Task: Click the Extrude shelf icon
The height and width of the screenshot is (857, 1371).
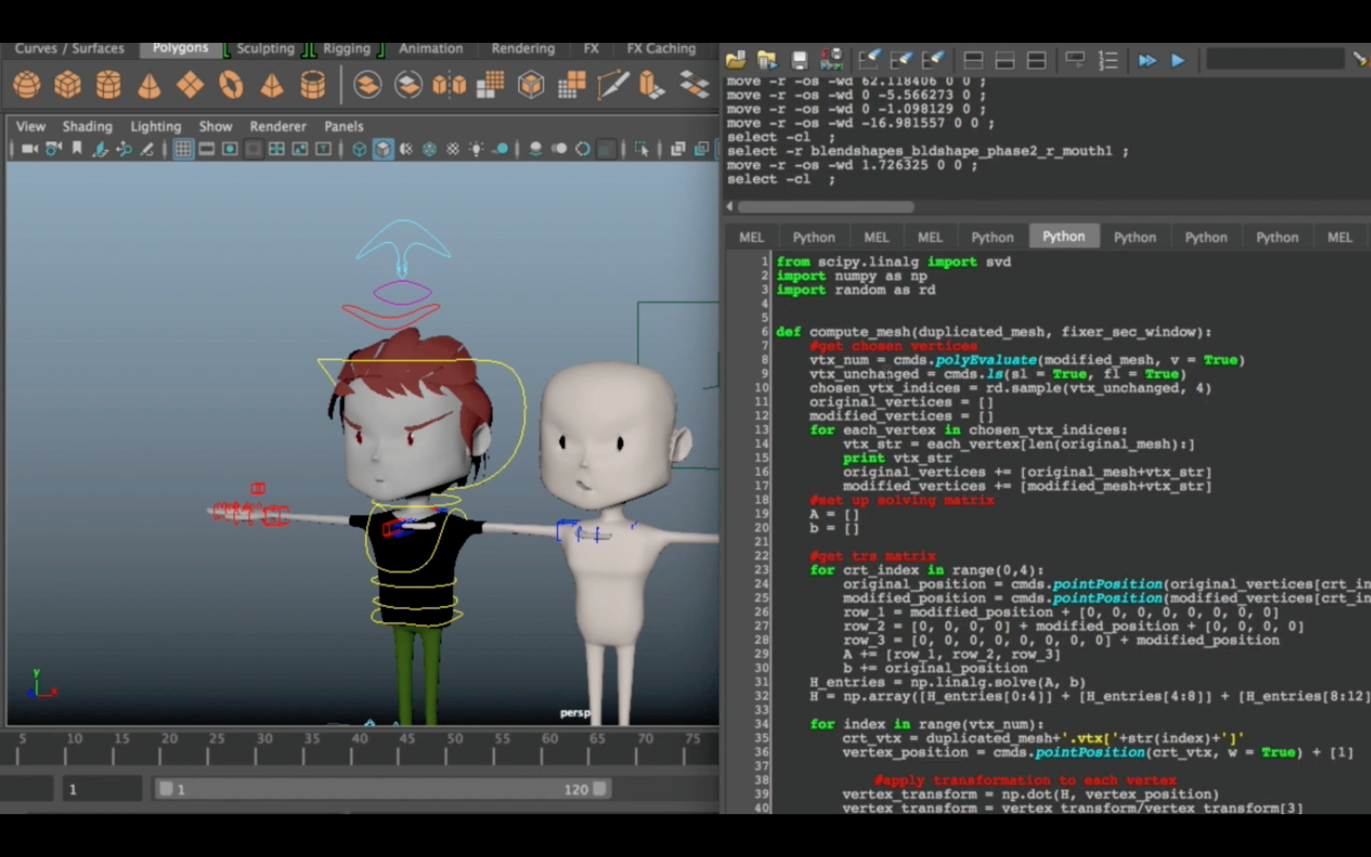Action: pyautogui.click(x=652, y=85)
